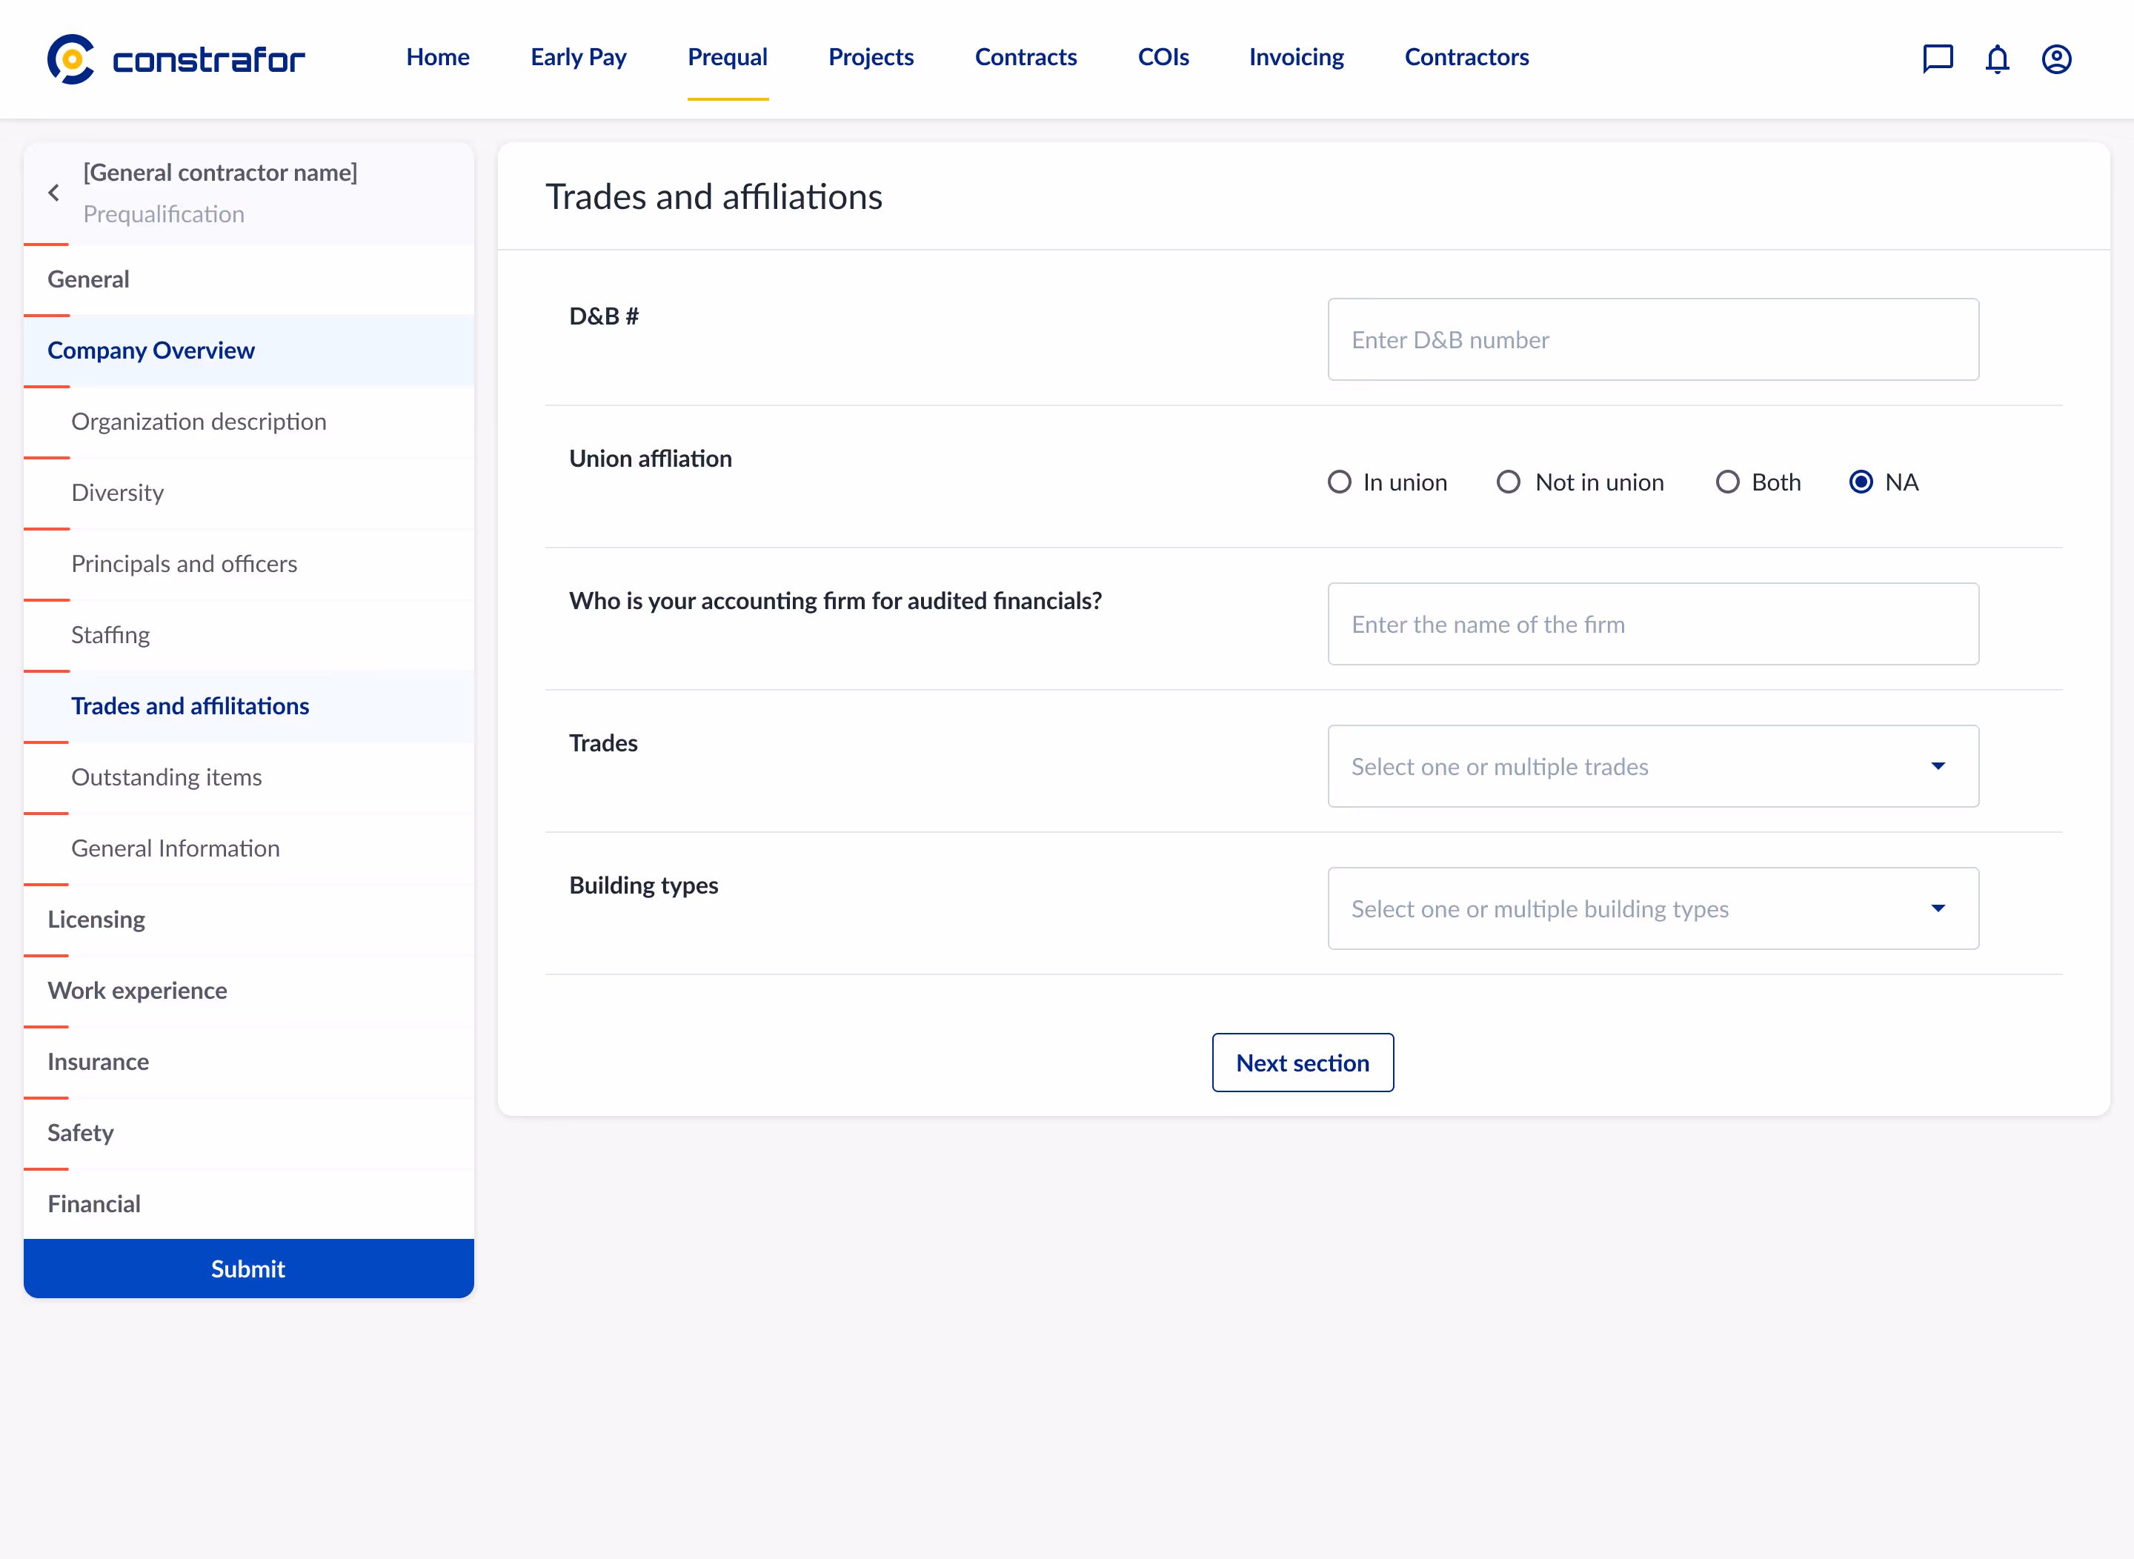Open the Safety section
The width and height of the screenshot is (2134, 1559).
click(x=248, y=1134)
